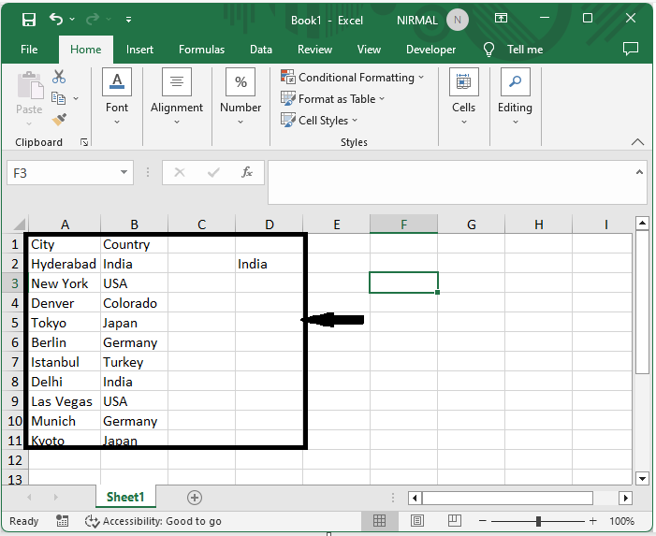This screenshot has height=536, width=656.
Task: Click horizontal scrollbar left arrow
Action: pyautogui.click(x=415, y=498)
